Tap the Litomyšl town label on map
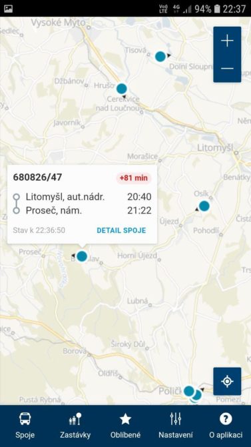Viewport: 251px width, 447px height. tap(215, 147)
